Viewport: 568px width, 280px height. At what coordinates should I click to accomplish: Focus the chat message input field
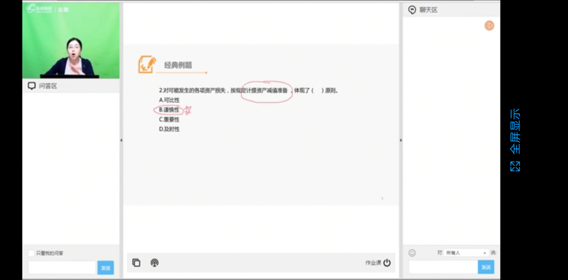(443, 267)
